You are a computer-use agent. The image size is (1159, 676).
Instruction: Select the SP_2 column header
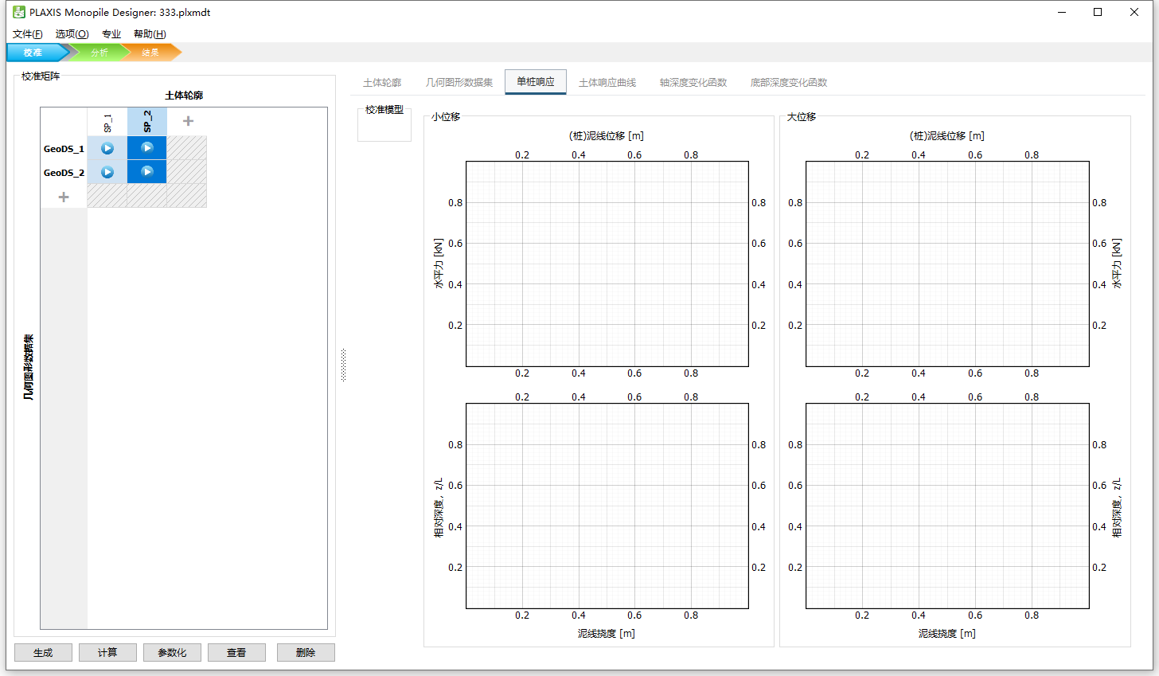point(147,122)
